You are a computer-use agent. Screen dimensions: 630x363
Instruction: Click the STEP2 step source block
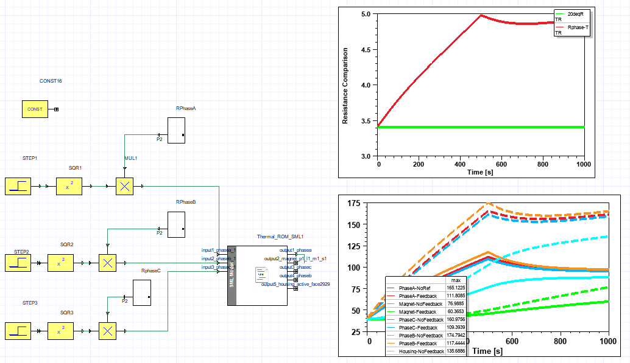[21, 263]
